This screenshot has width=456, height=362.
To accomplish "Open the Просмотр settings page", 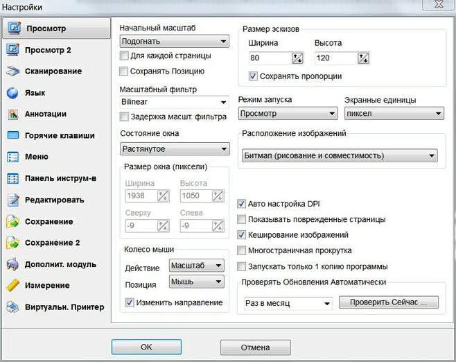I will coord(56,28).
